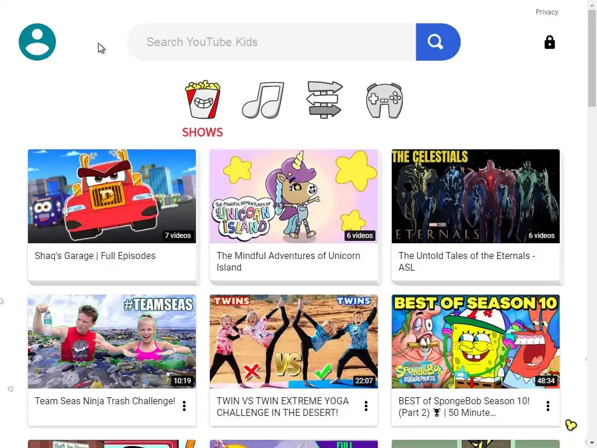Image resolution: width=597 pixels, height=448 pixels.
Task: Open options menu for Twin Yoga Challenge
Action: 366,406
